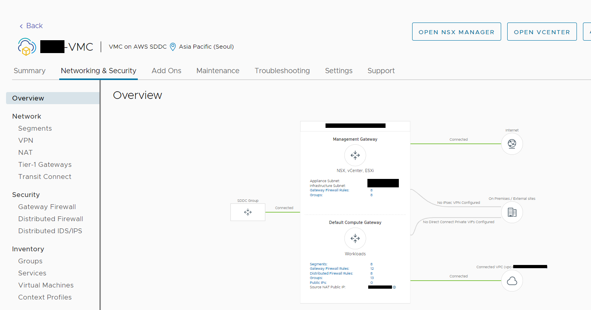Click the Segments link under Workloads
The width and height of the screenshot is (591, 310).
point(319,264)
